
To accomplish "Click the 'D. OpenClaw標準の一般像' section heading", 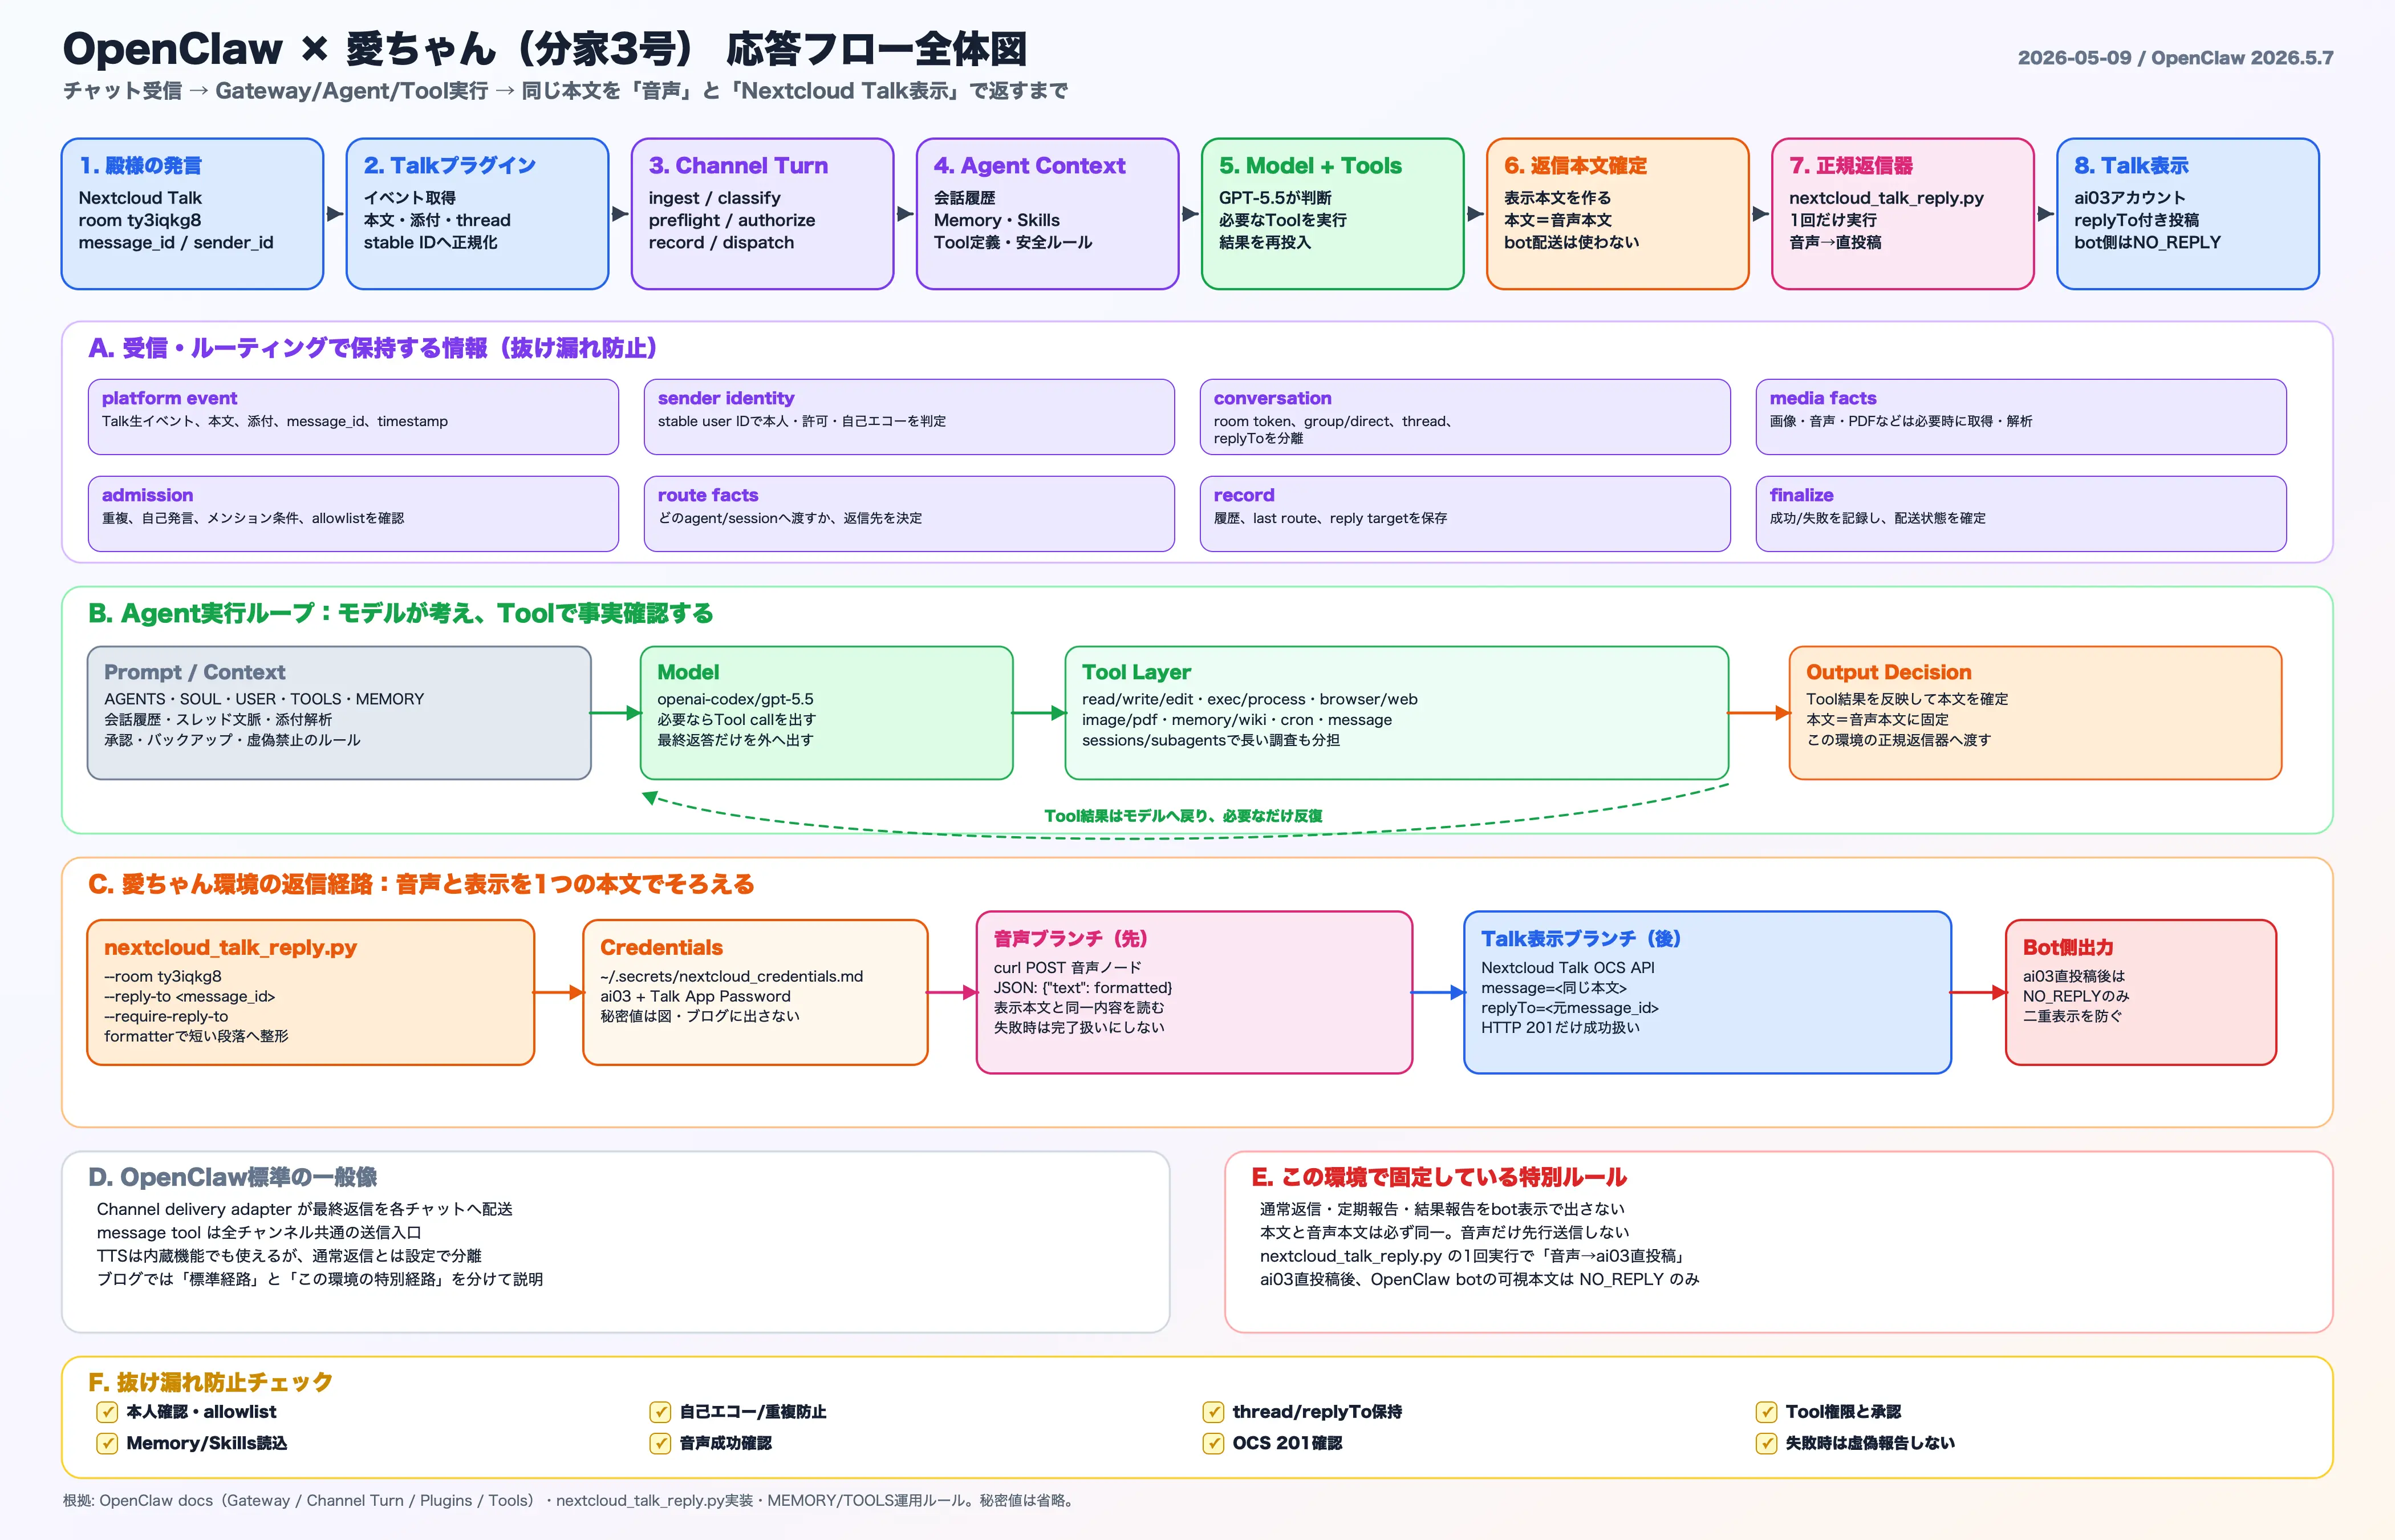I will point(232,1177).
